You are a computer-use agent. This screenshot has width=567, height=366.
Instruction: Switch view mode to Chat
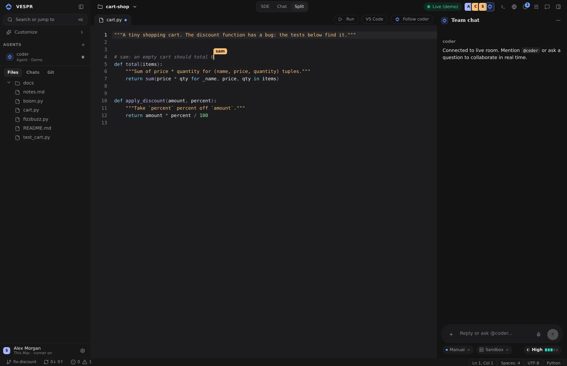[282, 7]
